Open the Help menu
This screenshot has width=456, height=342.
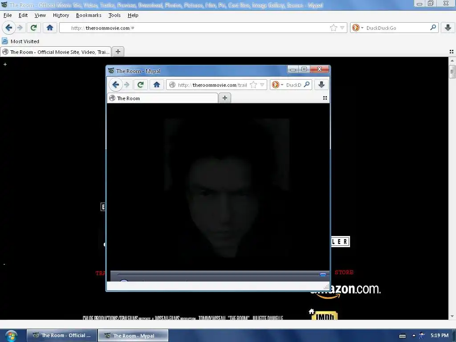pyautogui.click(x=133, y=15)
